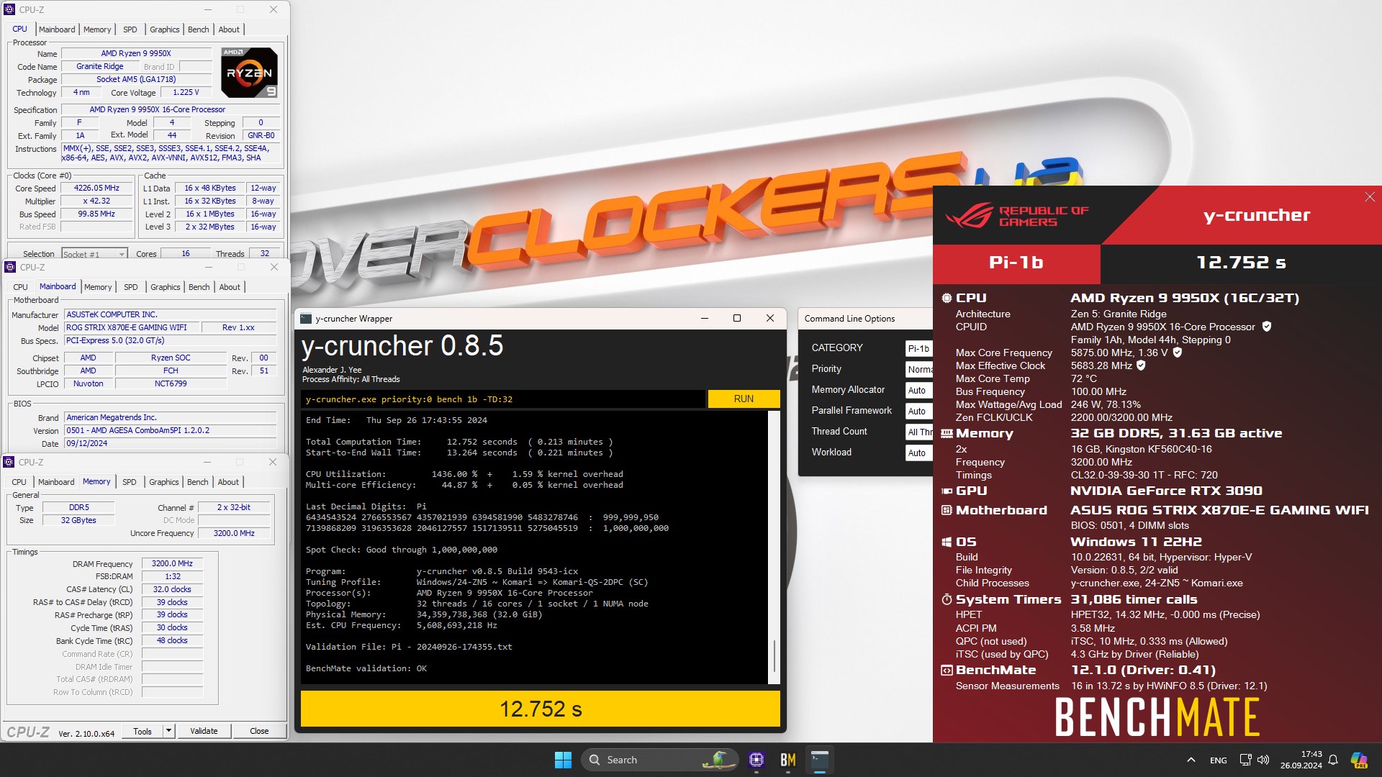Click the System Timers clock icon
This screenshot has height=777, width=1382.
pos(947,599)
